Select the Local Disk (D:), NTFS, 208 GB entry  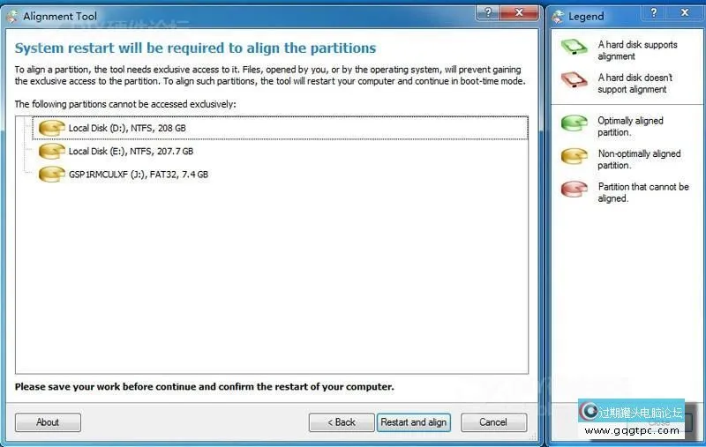coord(127,129)
